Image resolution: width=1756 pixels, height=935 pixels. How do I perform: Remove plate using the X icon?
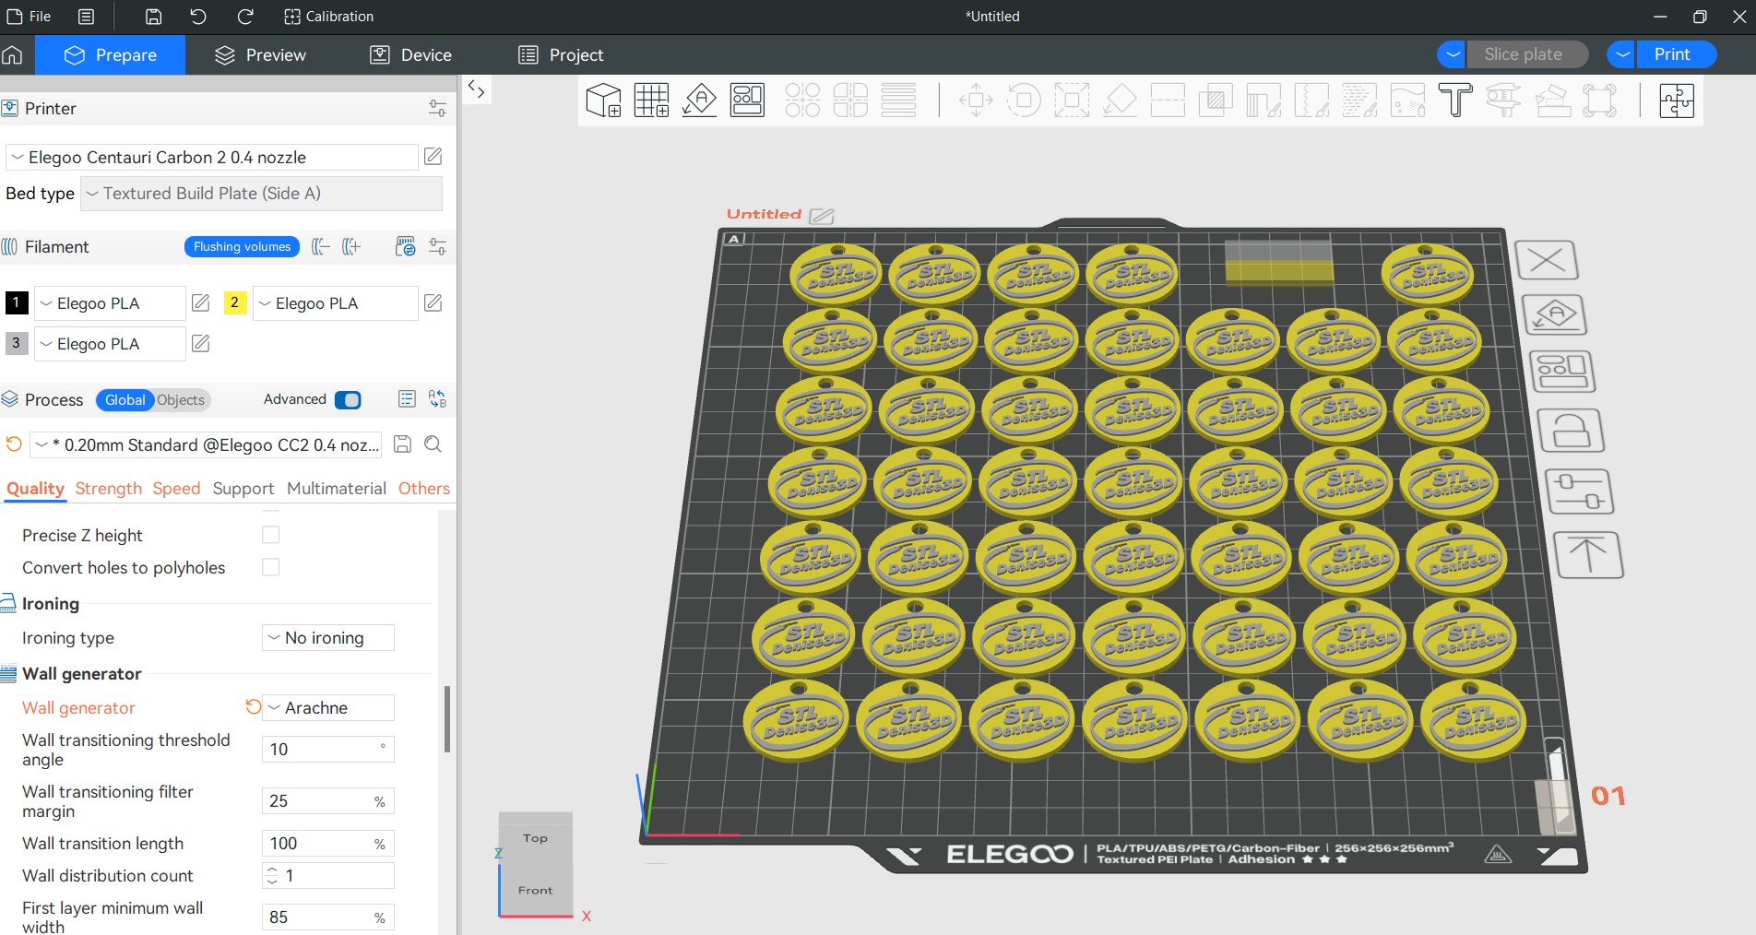1547,261
